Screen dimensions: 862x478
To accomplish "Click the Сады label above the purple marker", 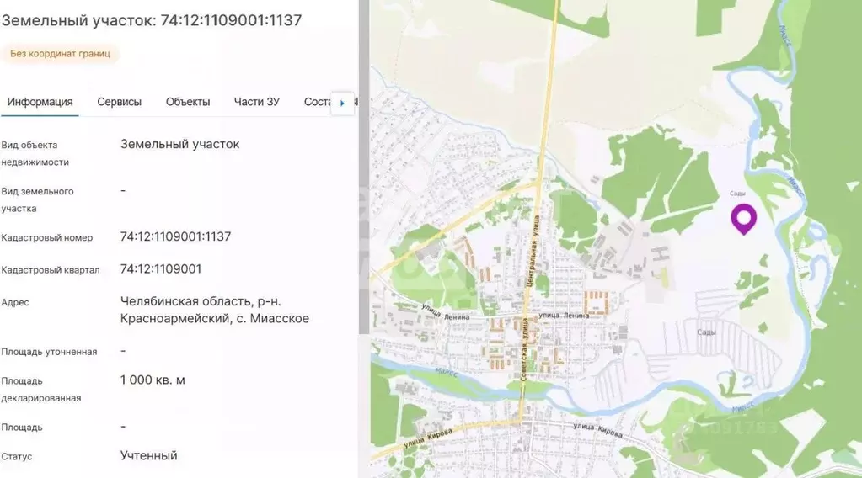I will tap(736, 194).
